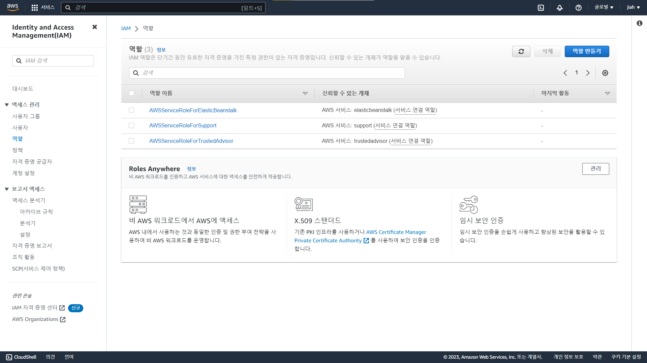
Task: Open 자격 증명 공급자 in the sidebar
Action: click(x=32, y=162)
